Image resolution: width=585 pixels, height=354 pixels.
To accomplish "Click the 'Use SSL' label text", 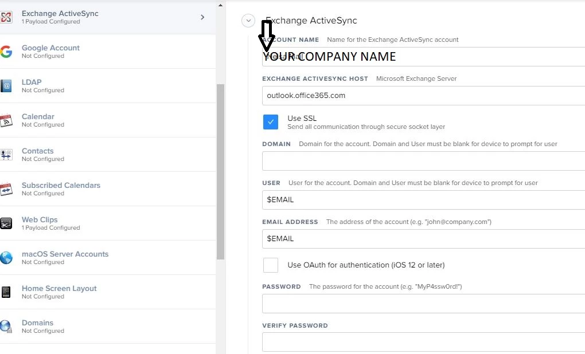I will [x=302, y=118].
